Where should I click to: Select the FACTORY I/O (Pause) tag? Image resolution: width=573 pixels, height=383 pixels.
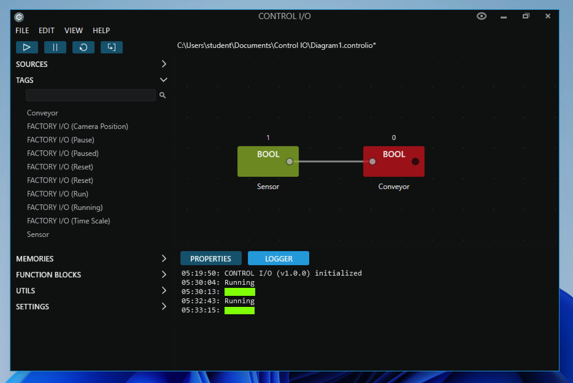point(61,140)
